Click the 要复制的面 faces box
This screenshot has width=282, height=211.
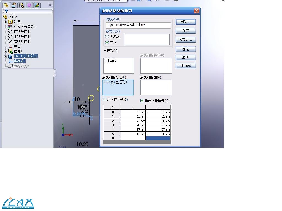point(156,87)
